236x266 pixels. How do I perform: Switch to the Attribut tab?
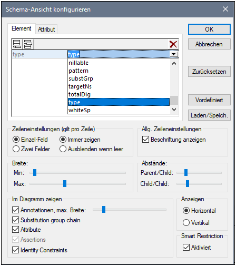point(46,29)
